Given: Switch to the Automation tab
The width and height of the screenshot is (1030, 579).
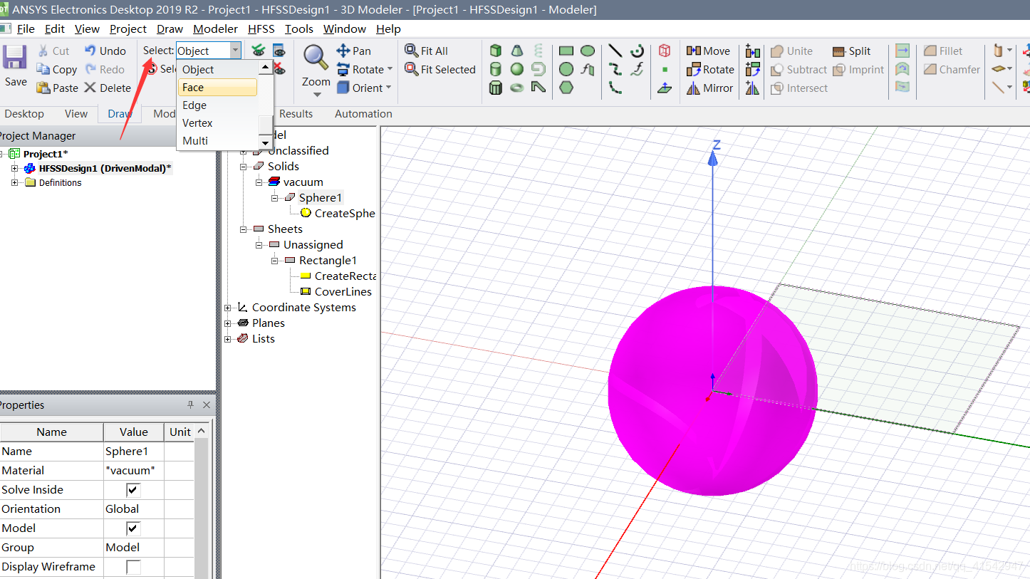Looking at the screenshot, I should (x=363, y=114).
